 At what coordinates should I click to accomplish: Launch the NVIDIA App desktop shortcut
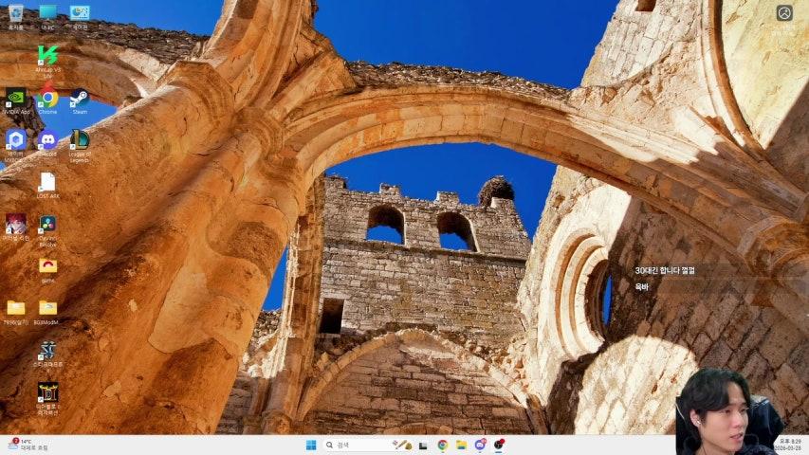click(16, 98)
